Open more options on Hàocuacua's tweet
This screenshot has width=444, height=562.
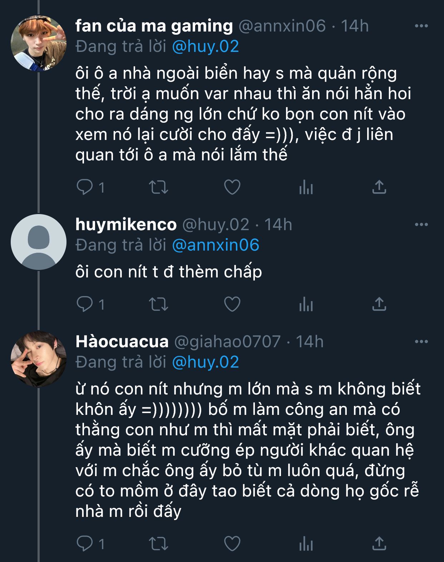click(x=421, y=341)
